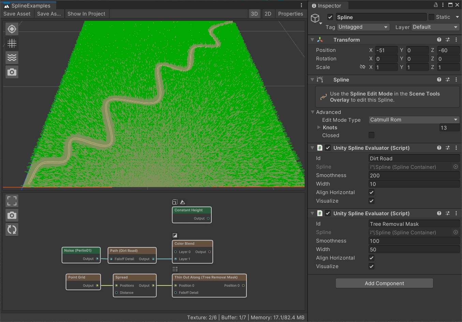Open Spline component more options menu
The height and width of the screenshot is (322, 462).
[x=456, y=79]
